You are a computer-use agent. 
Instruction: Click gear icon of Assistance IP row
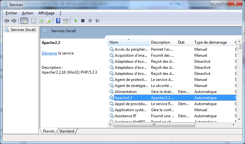point(111,116)
